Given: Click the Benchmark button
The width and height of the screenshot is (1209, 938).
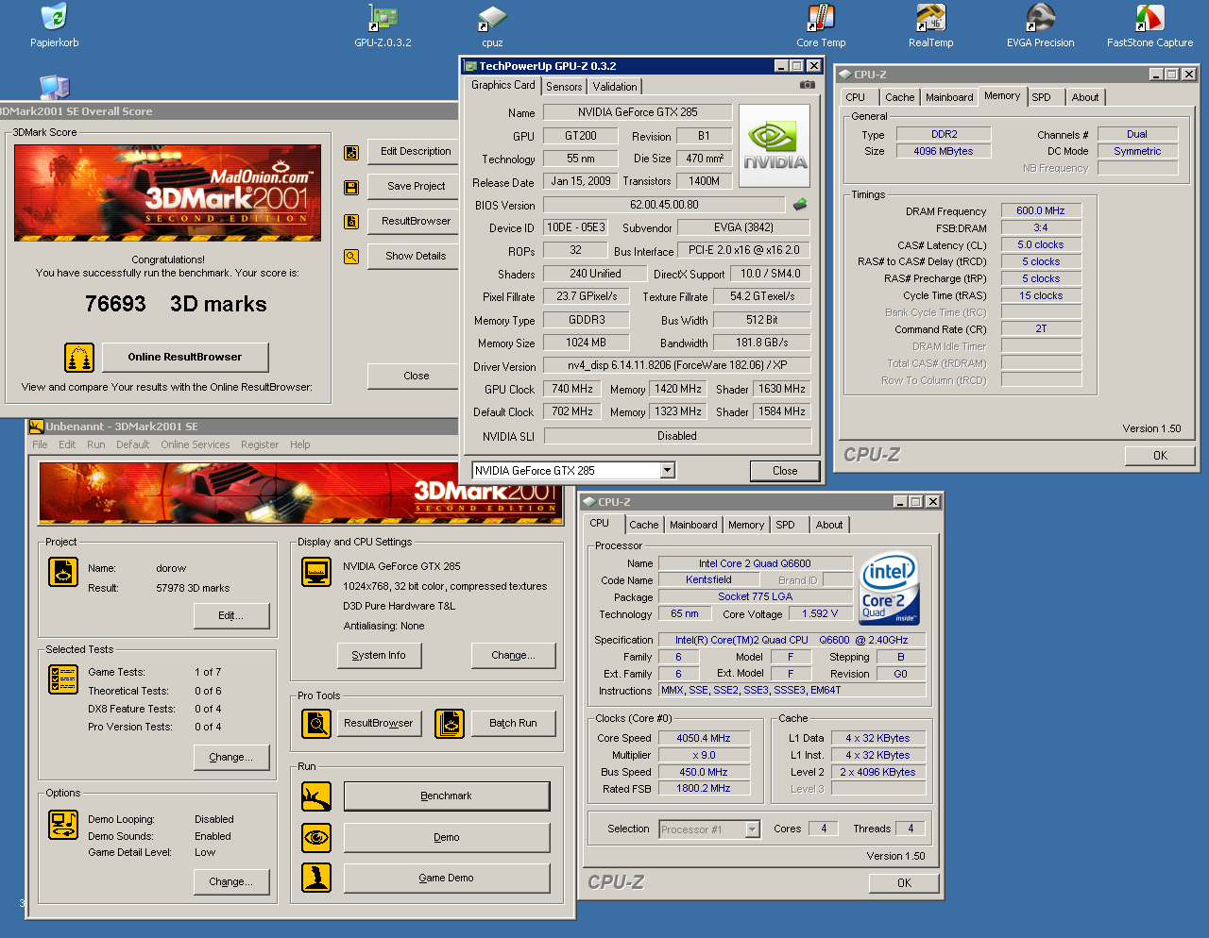Looking at the screenshot, I should (447, 796).
